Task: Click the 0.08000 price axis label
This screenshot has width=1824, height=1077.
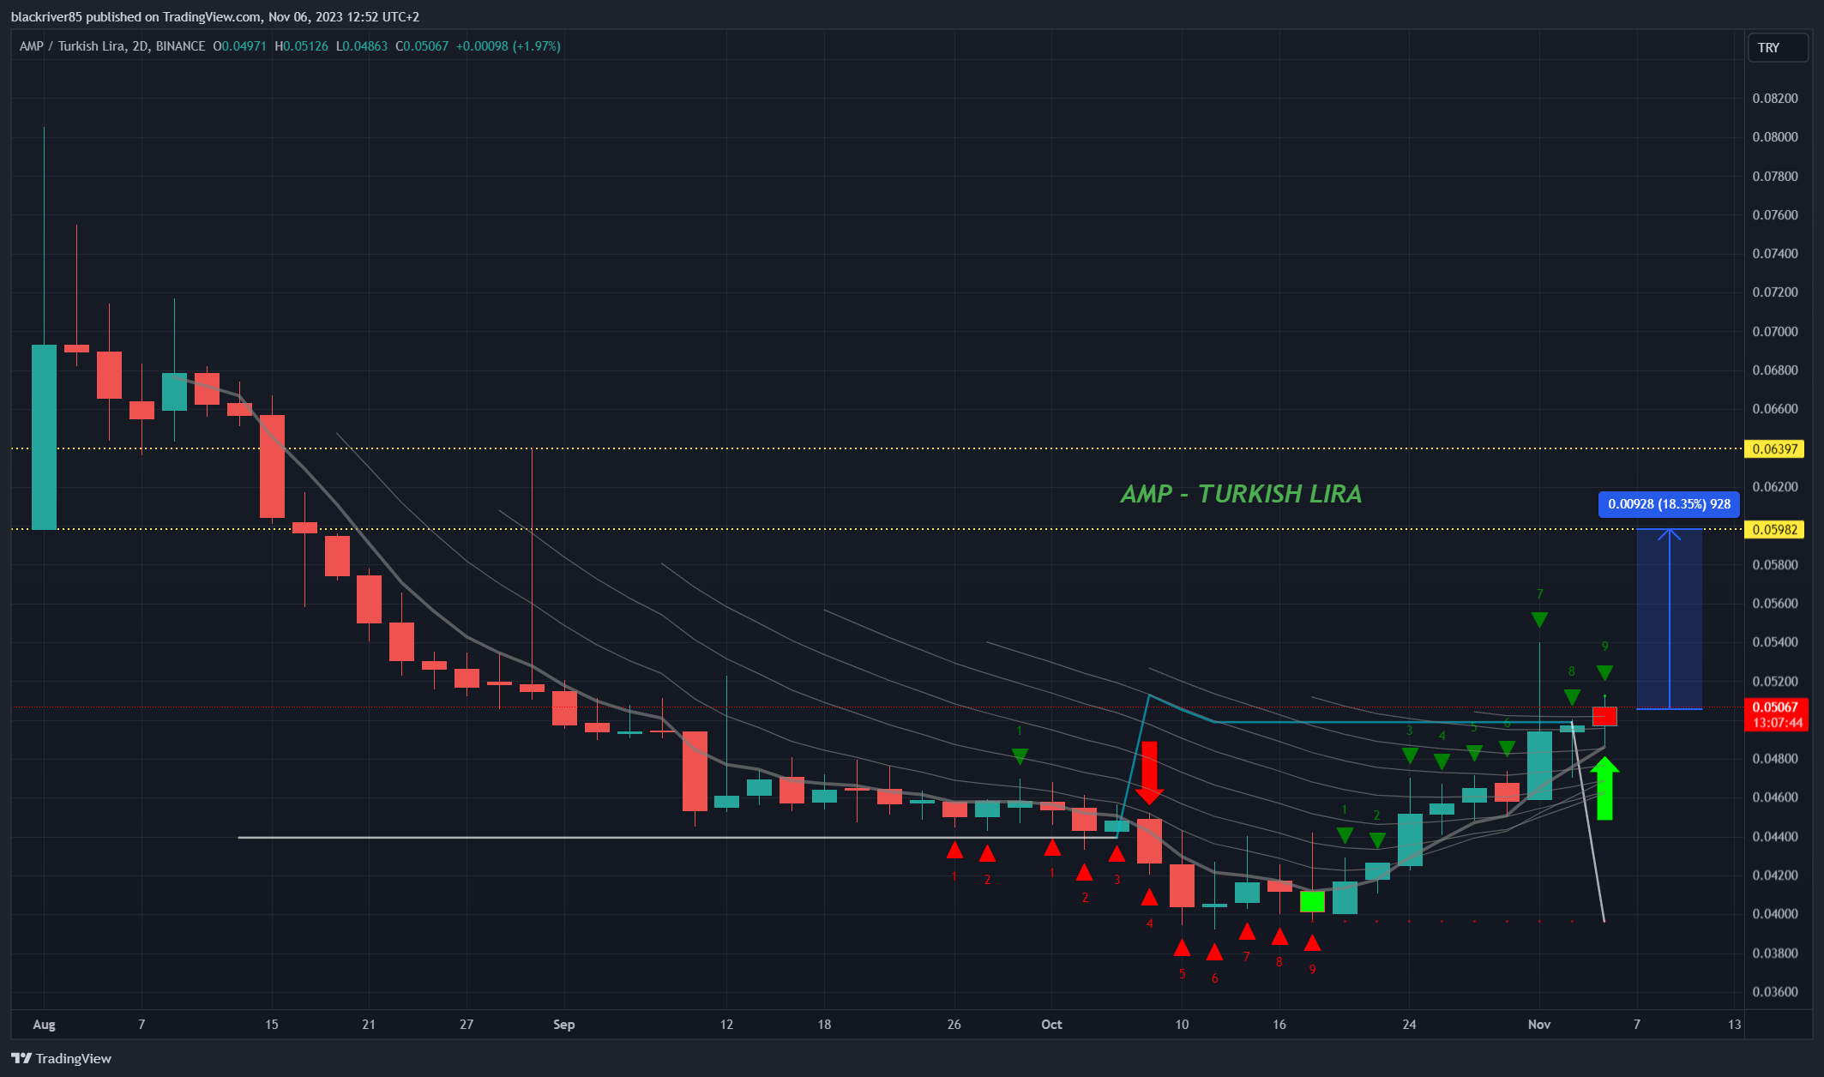Action: (x=1775, y=137)
